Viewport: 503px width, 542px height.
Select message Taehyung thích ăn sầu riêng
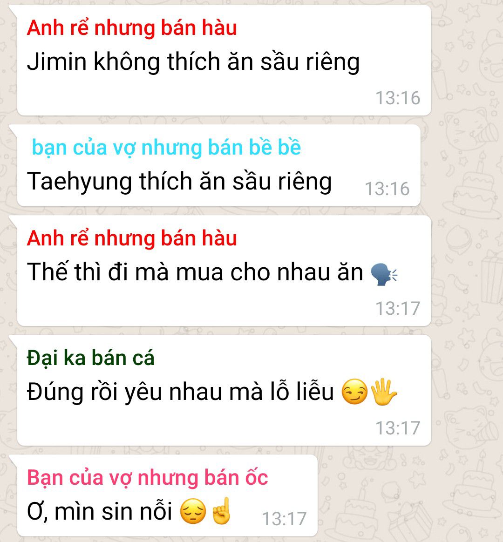[179, 182]
